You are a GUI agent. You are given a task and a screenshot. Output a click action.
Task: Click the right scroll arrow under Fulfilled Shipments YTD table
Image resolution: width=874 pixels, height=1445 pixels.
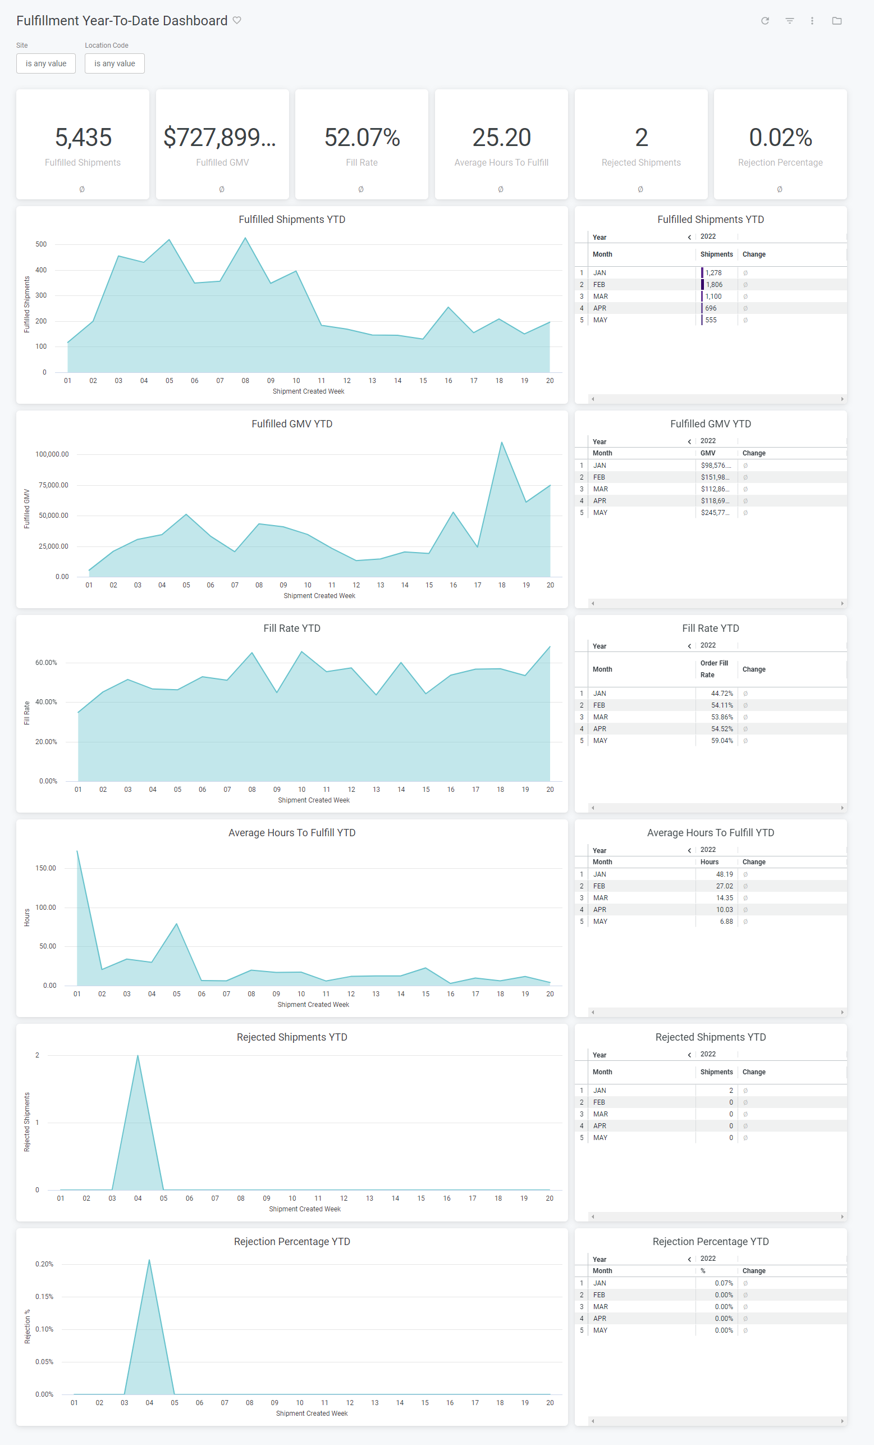[842, 399]
